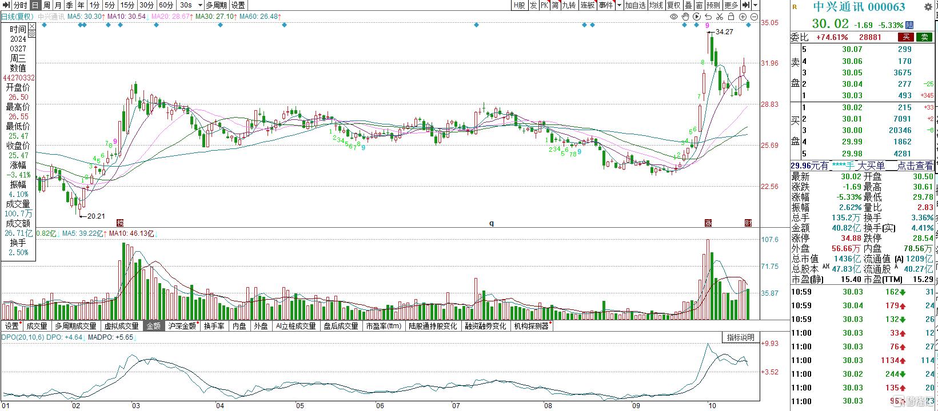Click the DPO(20,10,6) indicator label
938x411 pixels.
pos(24,337)
